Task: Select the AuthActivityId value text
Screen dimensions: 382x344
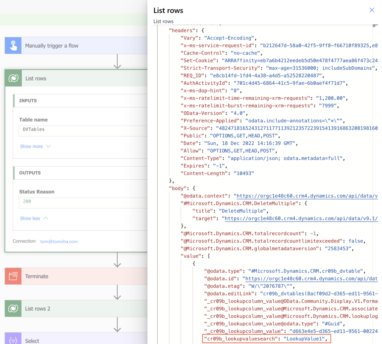Action: point(289,83)
